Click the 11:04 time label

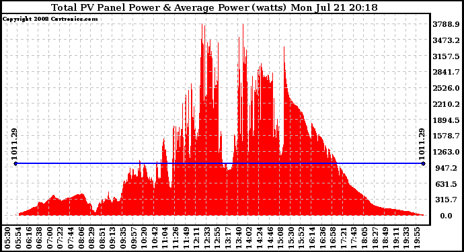click(x=165, y=238)
